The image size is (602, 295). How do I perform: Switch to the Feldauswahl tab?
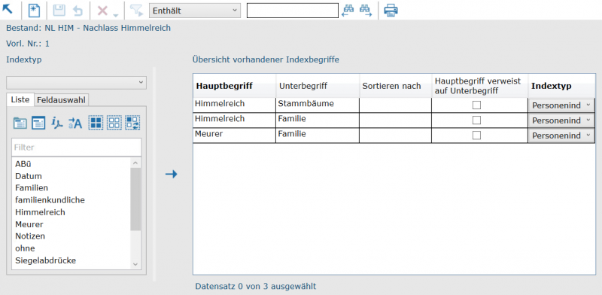click(x=62, y=100)
